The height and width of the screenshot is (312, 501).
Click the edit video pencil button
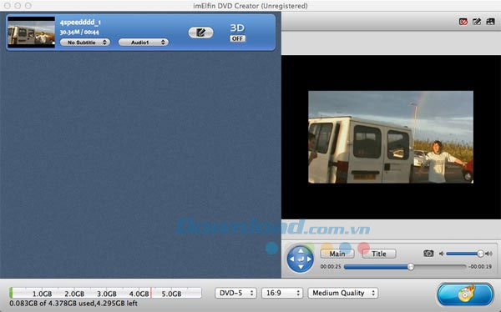pyautogui.click(x=200, y=33)
